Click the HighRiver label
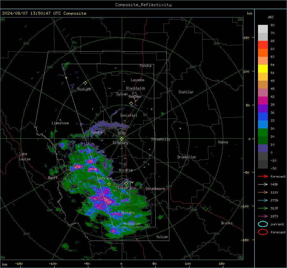 click(x=132, y=224)
